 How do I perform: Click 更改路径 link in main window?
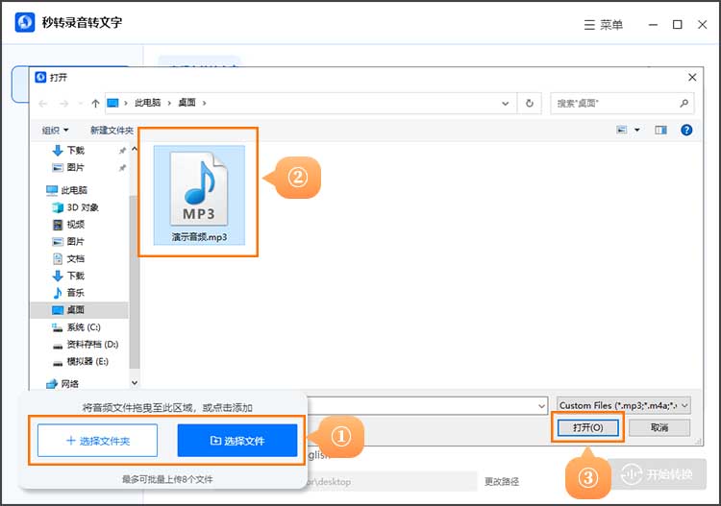[x=502, y=482]
